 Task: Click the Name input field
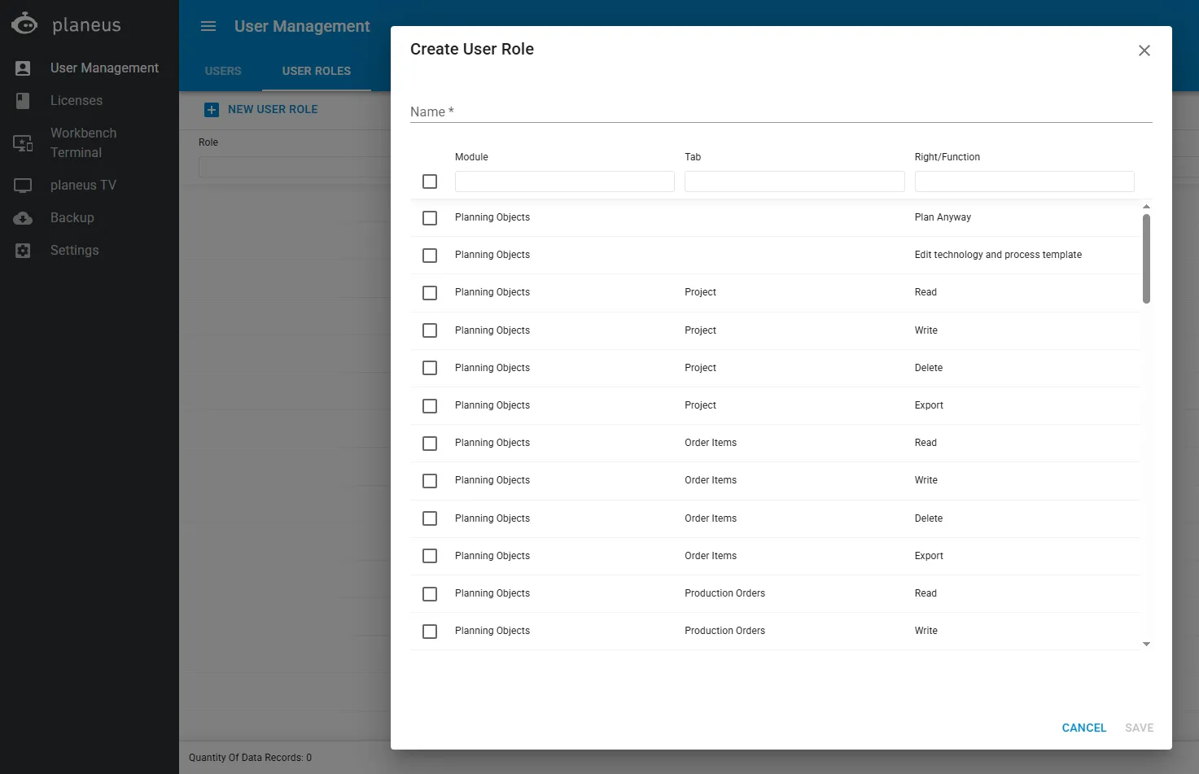(x=781, y=112)
